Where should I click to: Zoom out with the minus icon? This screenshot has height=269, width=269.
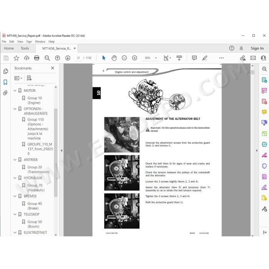click(124, 58)
